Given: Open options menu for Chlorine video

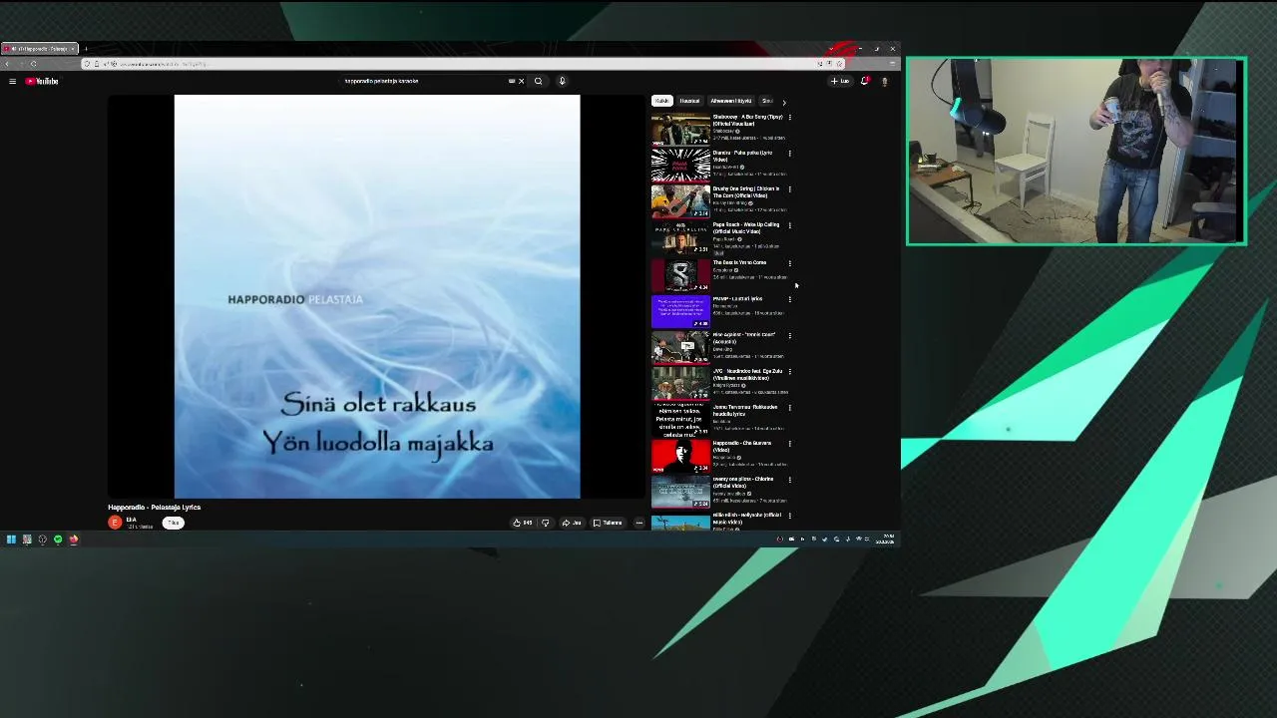Looking at the screenshot, I should (790, 480).
